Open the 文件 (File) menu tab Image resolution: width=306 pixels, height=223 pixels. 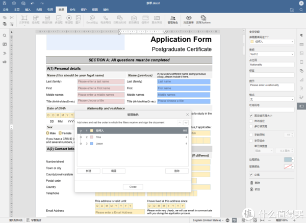pos(6,10)
